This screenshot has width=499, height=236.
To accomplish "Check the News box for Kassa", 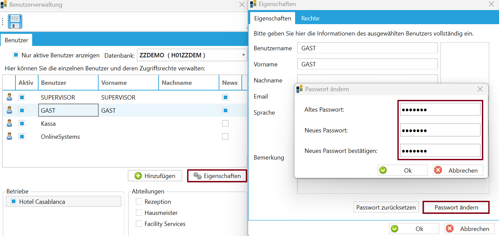I will [225, 123].
